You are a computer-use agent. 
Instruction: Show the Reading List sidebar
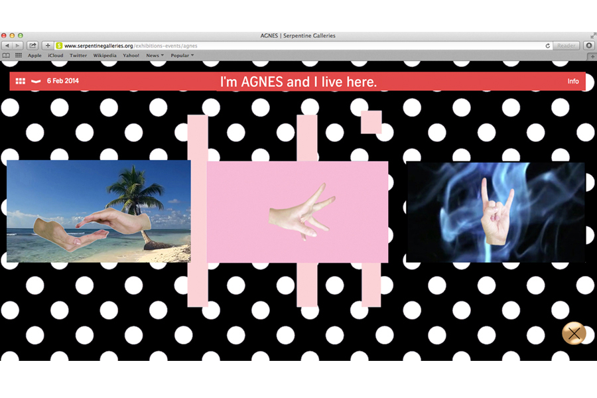click(6, 56)
